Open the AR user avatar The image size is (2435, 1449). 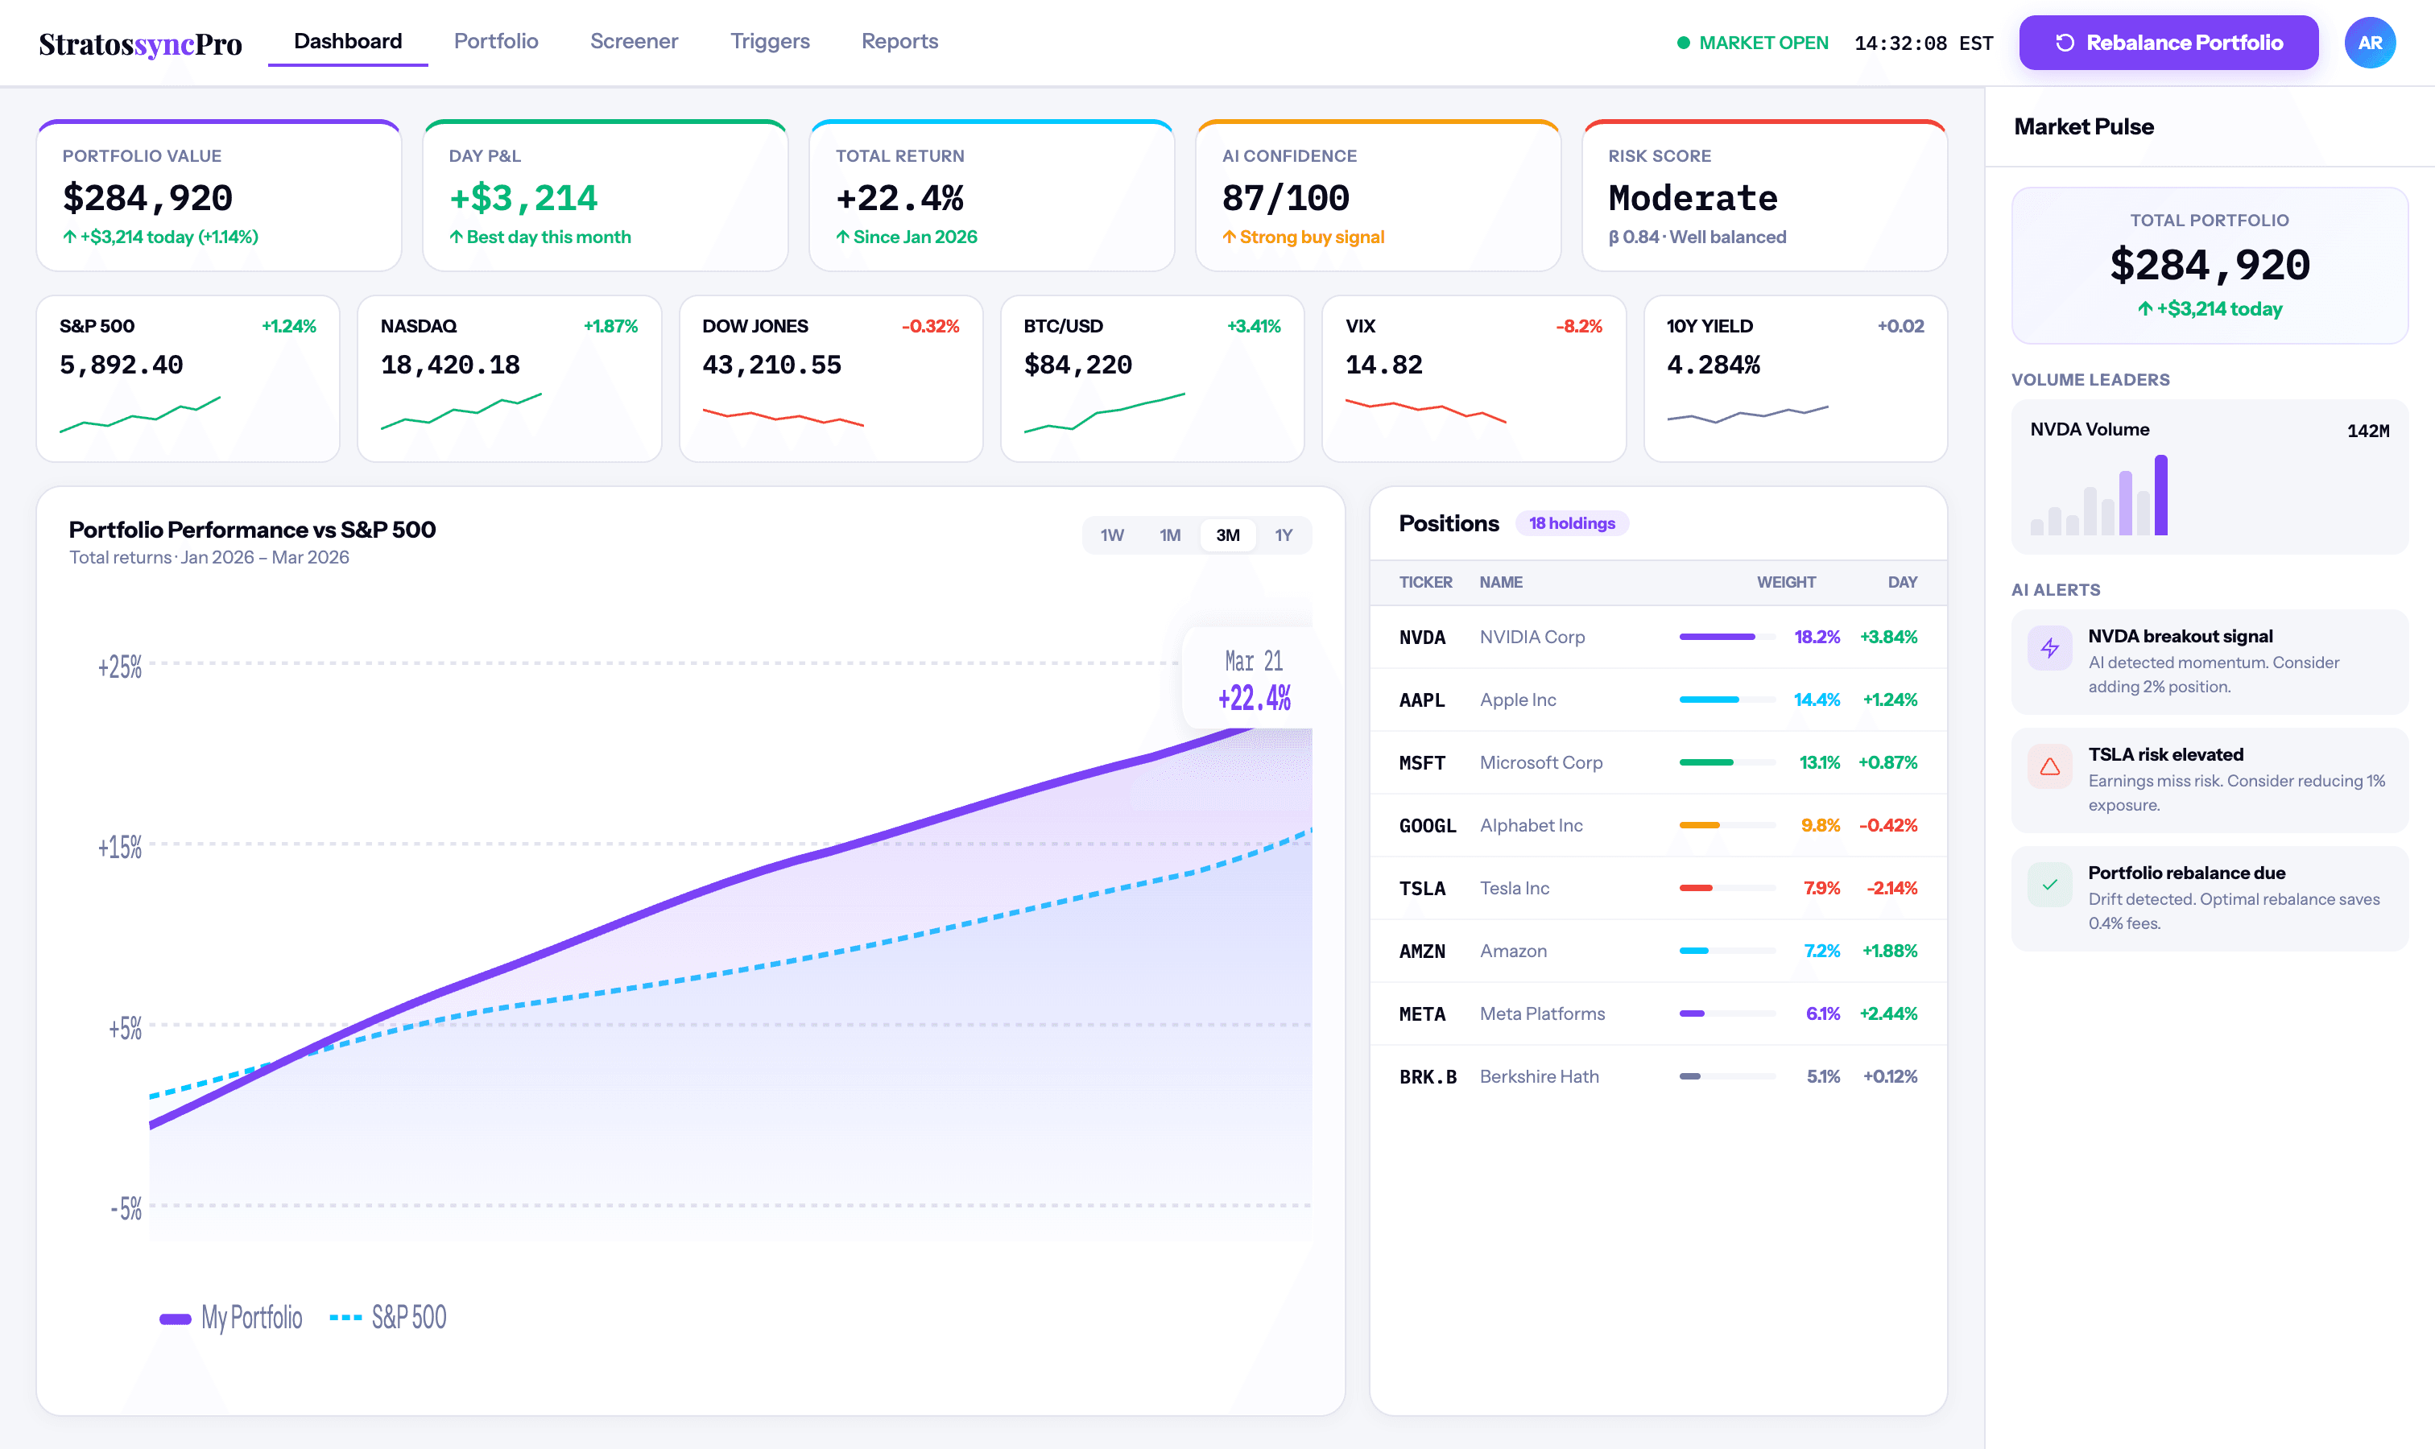click(x=2369, y=43)
